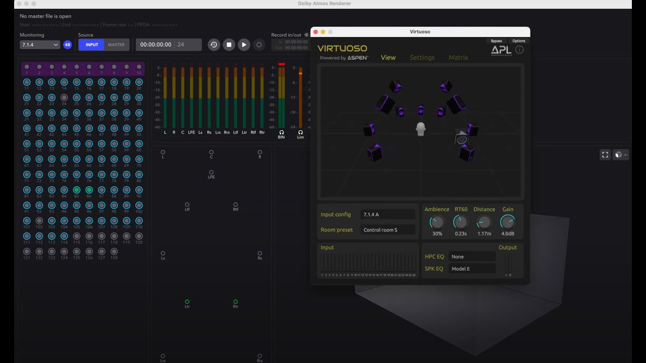Open Room preset Control room S dropdown
The height and width of the screenshot is (363, 646).
[x=388, y=230]
